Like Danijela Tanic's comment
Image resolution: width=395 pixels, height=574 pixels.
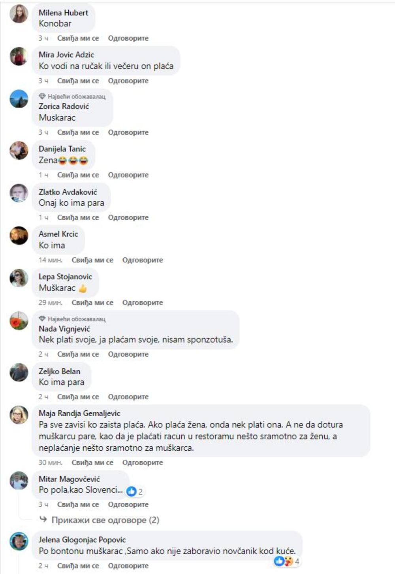(x=78, y=175)
